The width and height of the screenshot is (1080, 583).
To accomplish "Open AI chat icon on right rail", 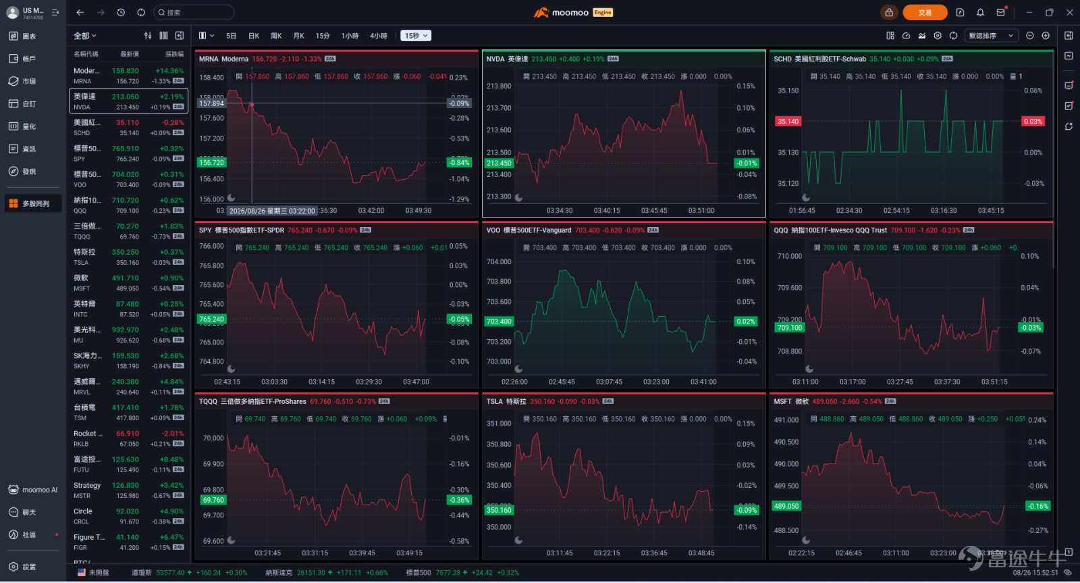I will (1069, 126).
